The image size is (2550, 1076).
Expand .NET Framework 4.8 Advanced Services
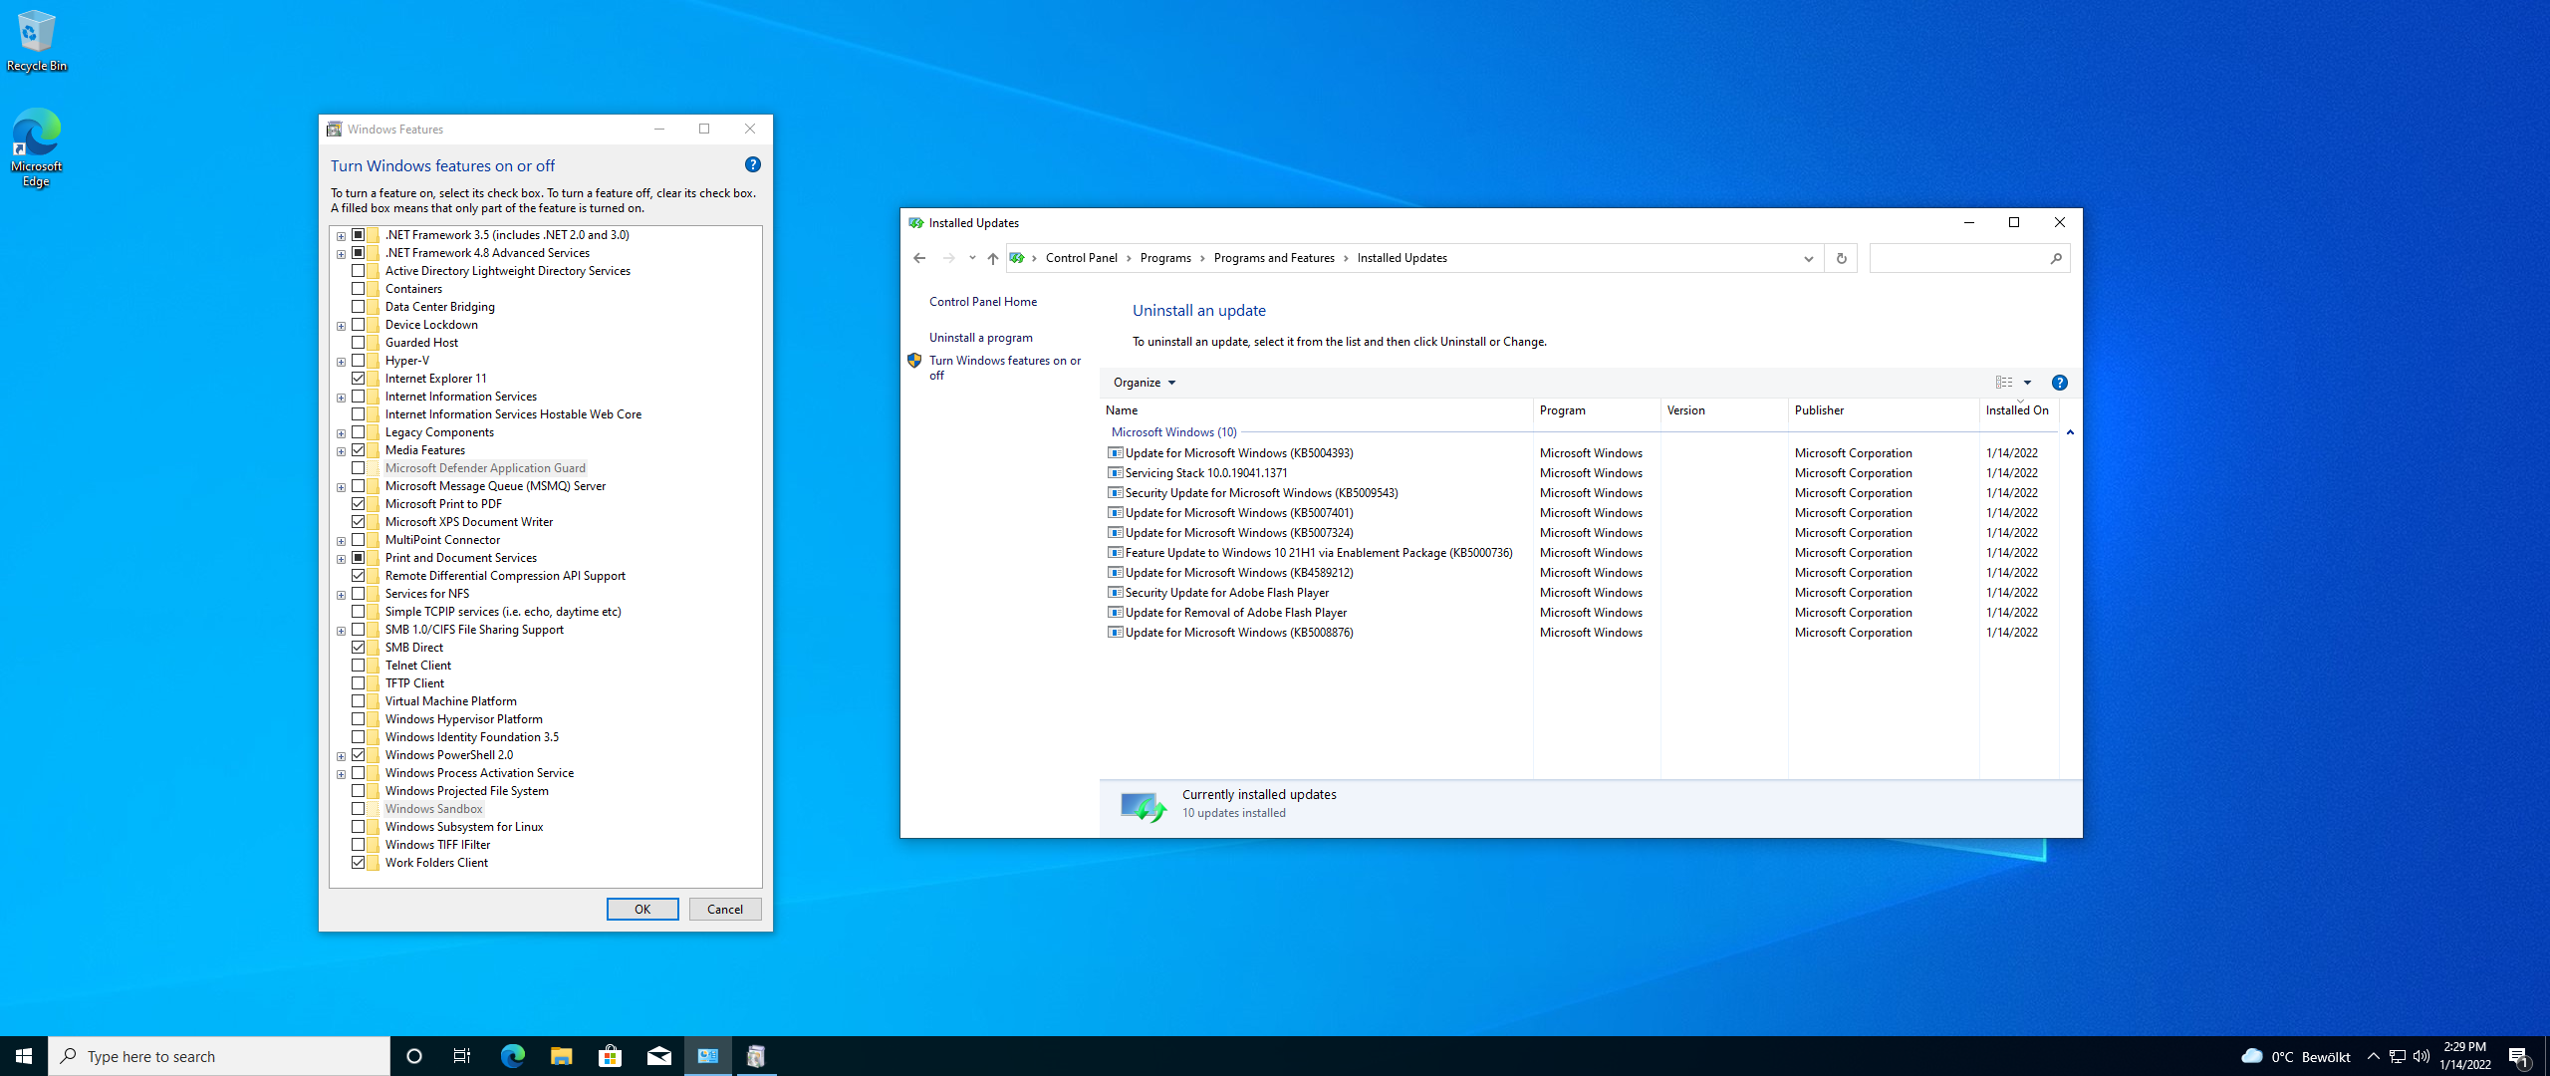341,254
